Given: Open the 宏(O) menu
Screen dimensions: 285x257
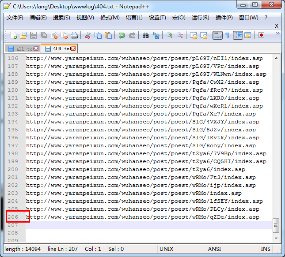Looking at the screenshot, I should pyautogui.click(x=179, y=18).
